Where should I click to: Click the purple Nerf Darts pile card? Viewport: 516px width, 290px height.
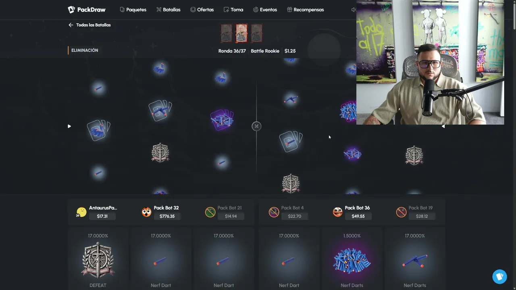coord(352,259)
